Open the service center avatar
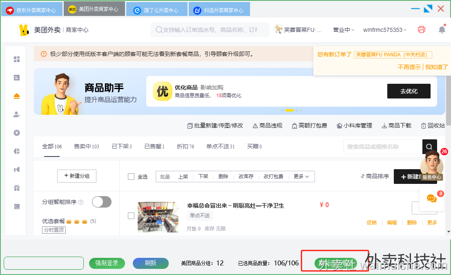 (x=432, y=165)
